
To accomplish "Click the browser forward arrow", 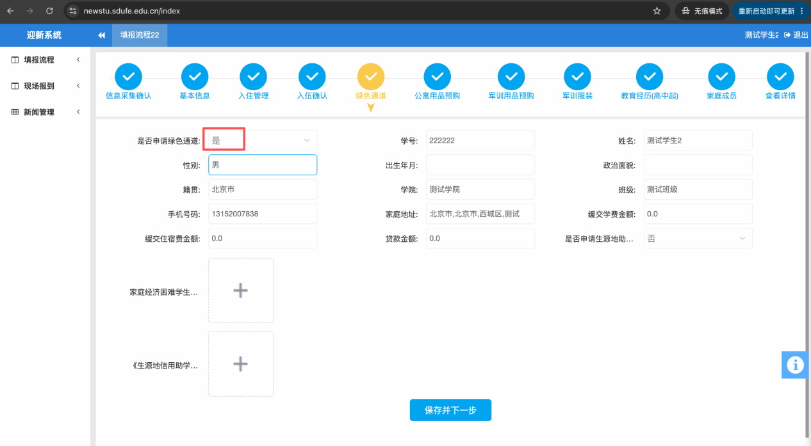I will pos(29,11).
